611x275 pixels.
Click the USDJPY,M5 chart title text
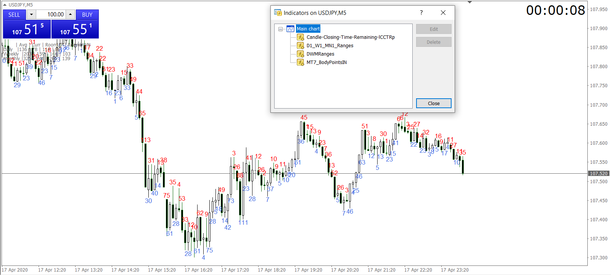(x=21, y=5)
